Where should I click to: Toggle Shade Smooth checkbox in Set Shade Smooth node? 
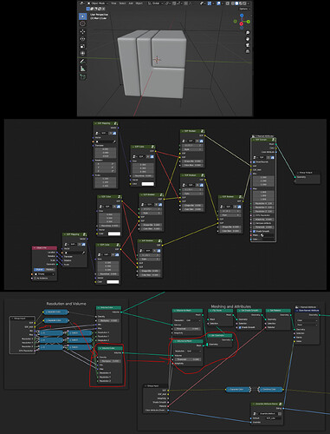coord(240,327)
